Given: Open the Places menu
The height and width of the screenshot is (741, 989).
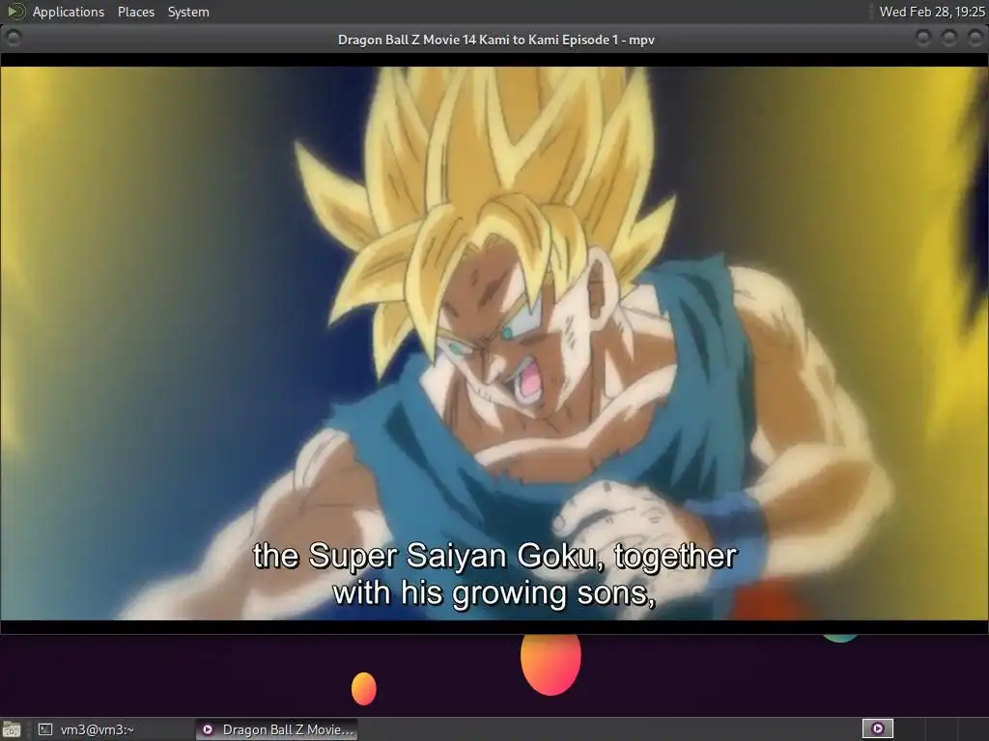Looking at the screenshot, I should click(135, 12).
